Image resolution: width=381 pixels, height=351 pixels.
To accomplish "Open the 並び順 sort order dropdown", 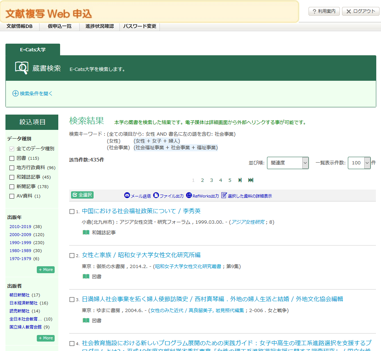I will tap(288, 163).
